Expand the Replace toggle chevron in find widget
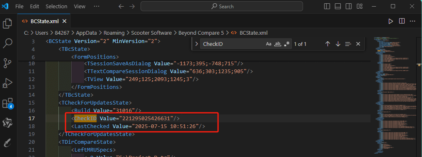This screenshot has height=157, width=422. point(196,44)
